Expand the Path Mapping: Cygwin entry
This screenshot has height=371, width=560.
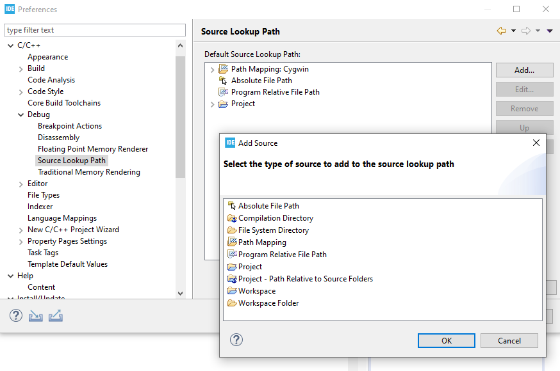pyautogui.click(x=213, y=69)
